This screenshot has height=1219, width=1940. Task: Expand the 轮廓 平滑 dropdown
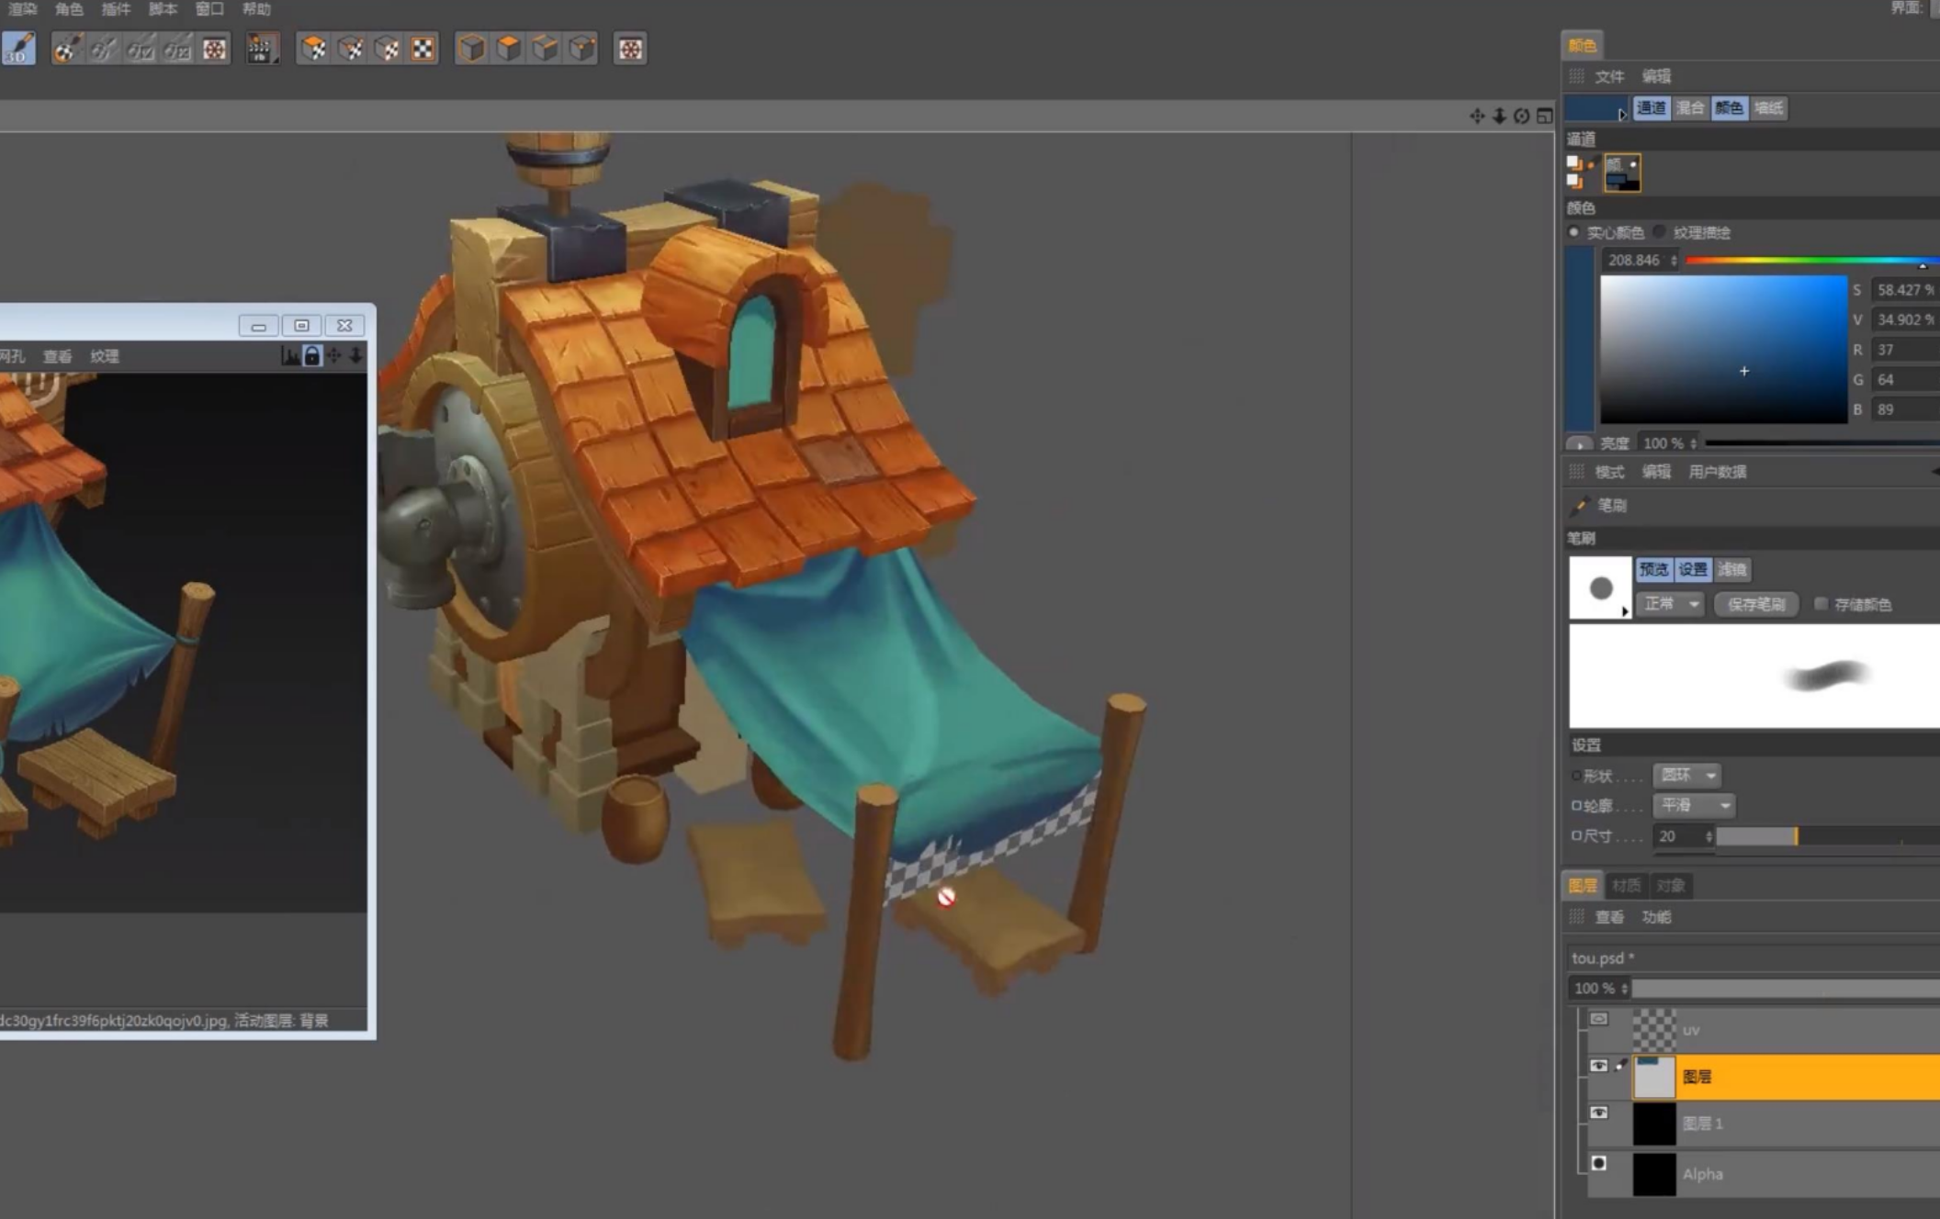(1694, 806)
